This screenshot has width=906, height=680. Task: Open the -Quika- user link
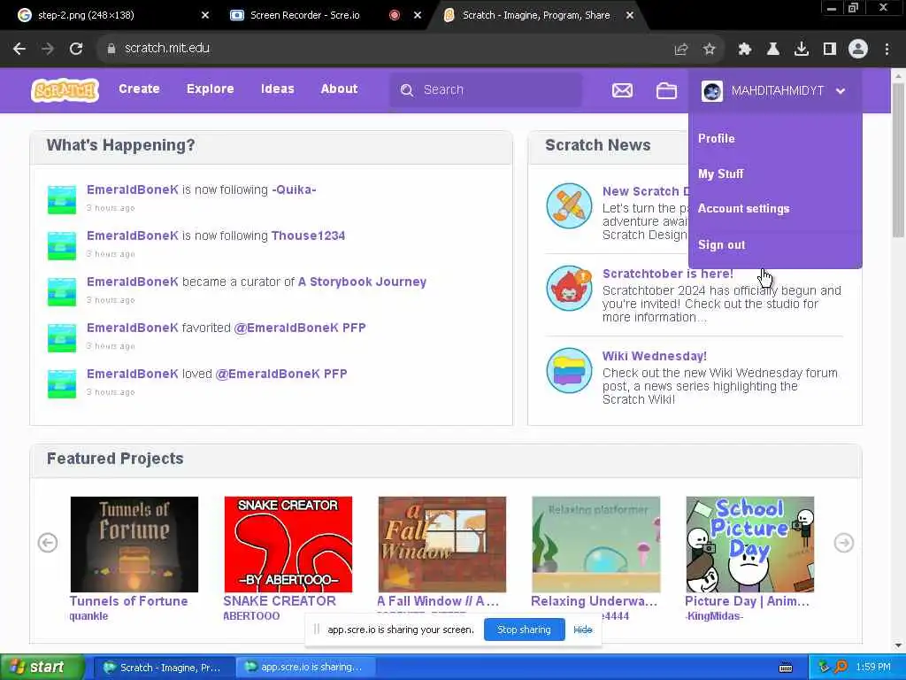click(294, 189)
